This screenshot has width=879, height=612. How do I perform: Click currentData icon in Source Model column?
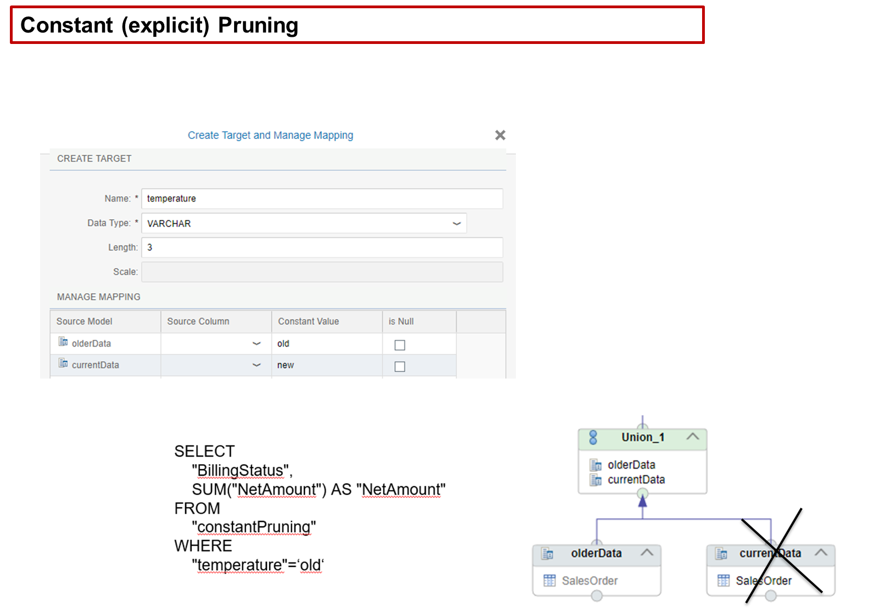[x=63, y=364]
